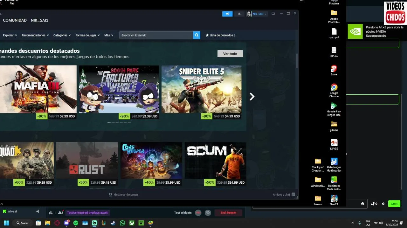
Task: Click the Steam store page scrollbar
Action: tap(297, 60)
